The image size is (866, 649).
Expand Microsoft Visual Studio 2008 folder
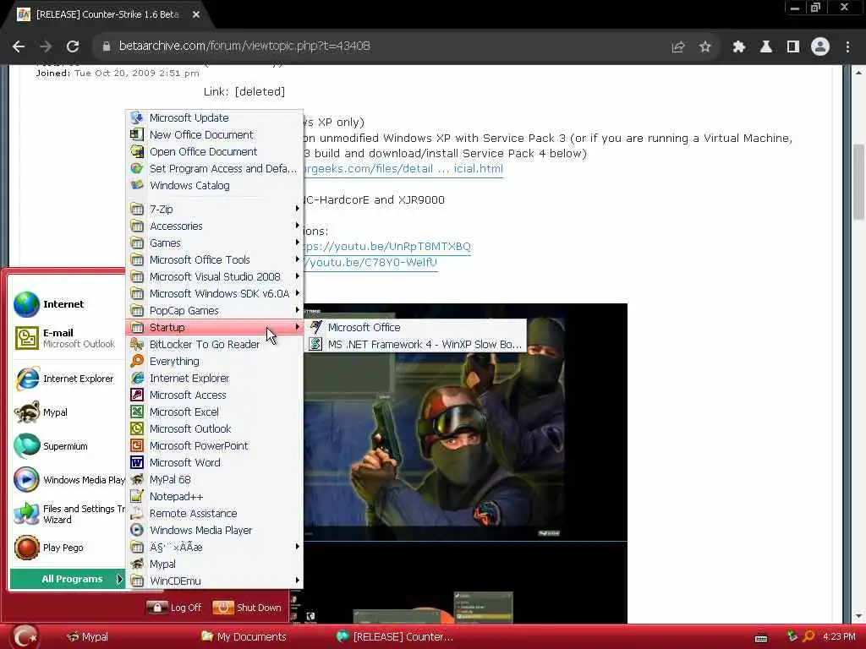point(215,276)
